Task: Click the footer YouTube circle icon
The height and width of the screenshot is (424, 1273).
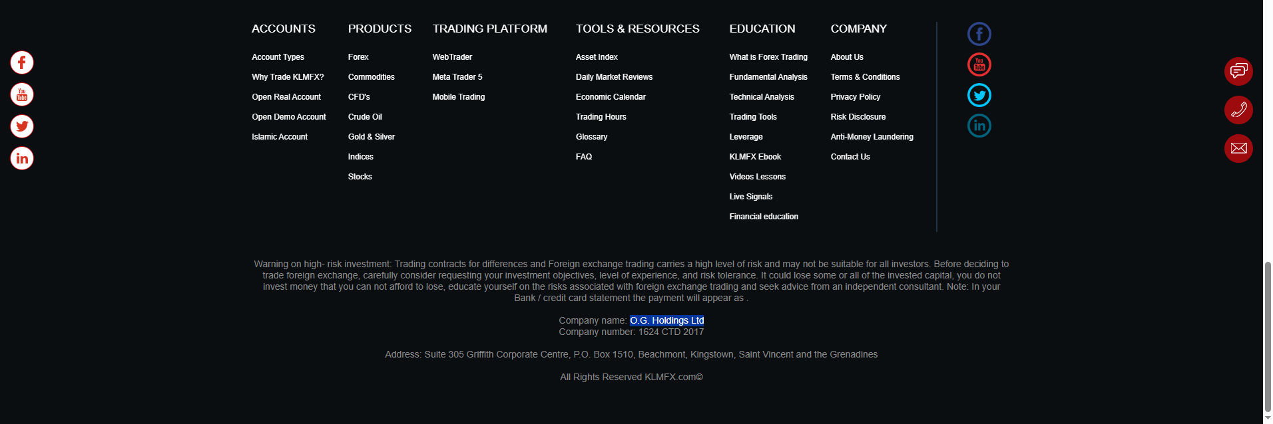Action: tap(979, 64)
